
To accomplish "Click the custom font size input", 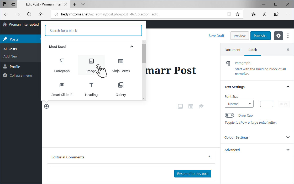I will click(x=267, y=104).
